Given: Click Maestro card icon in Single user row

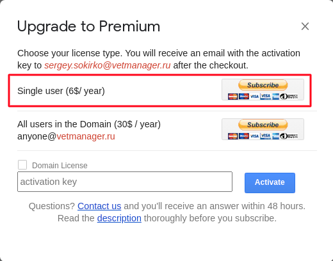Looking at the screenshot, I should click(x=244, y=97).
